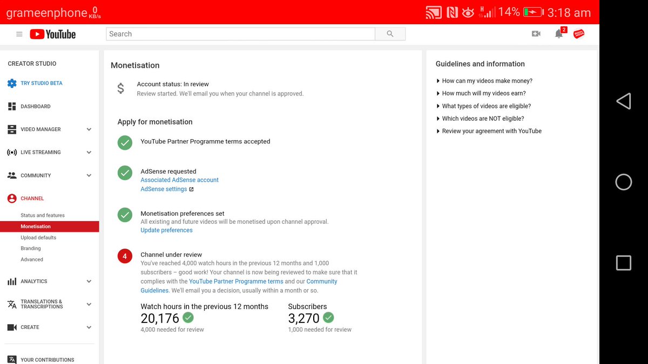
Task: Open YouTube Partner Programme terms link
Action: 236,281
